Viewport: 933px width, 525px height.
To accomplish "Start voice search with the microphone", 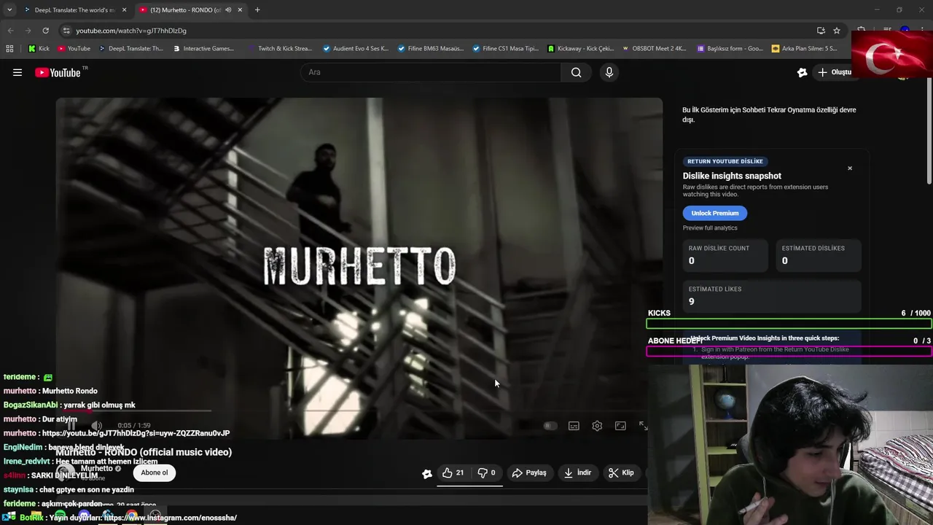I will 609,72.
